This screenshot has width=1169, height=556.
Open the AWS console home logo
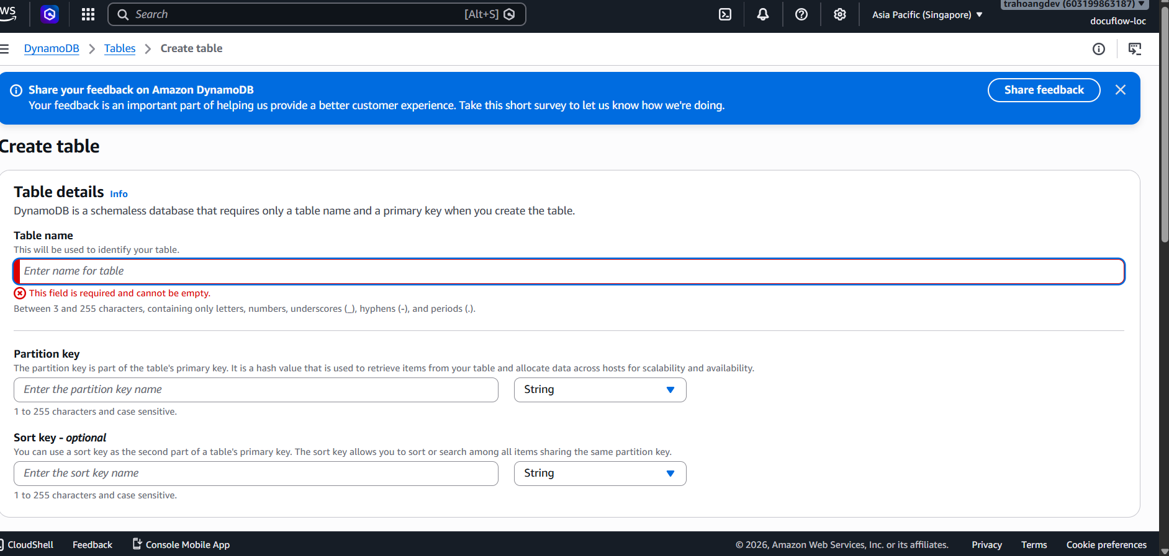click(x=7, y=14)
